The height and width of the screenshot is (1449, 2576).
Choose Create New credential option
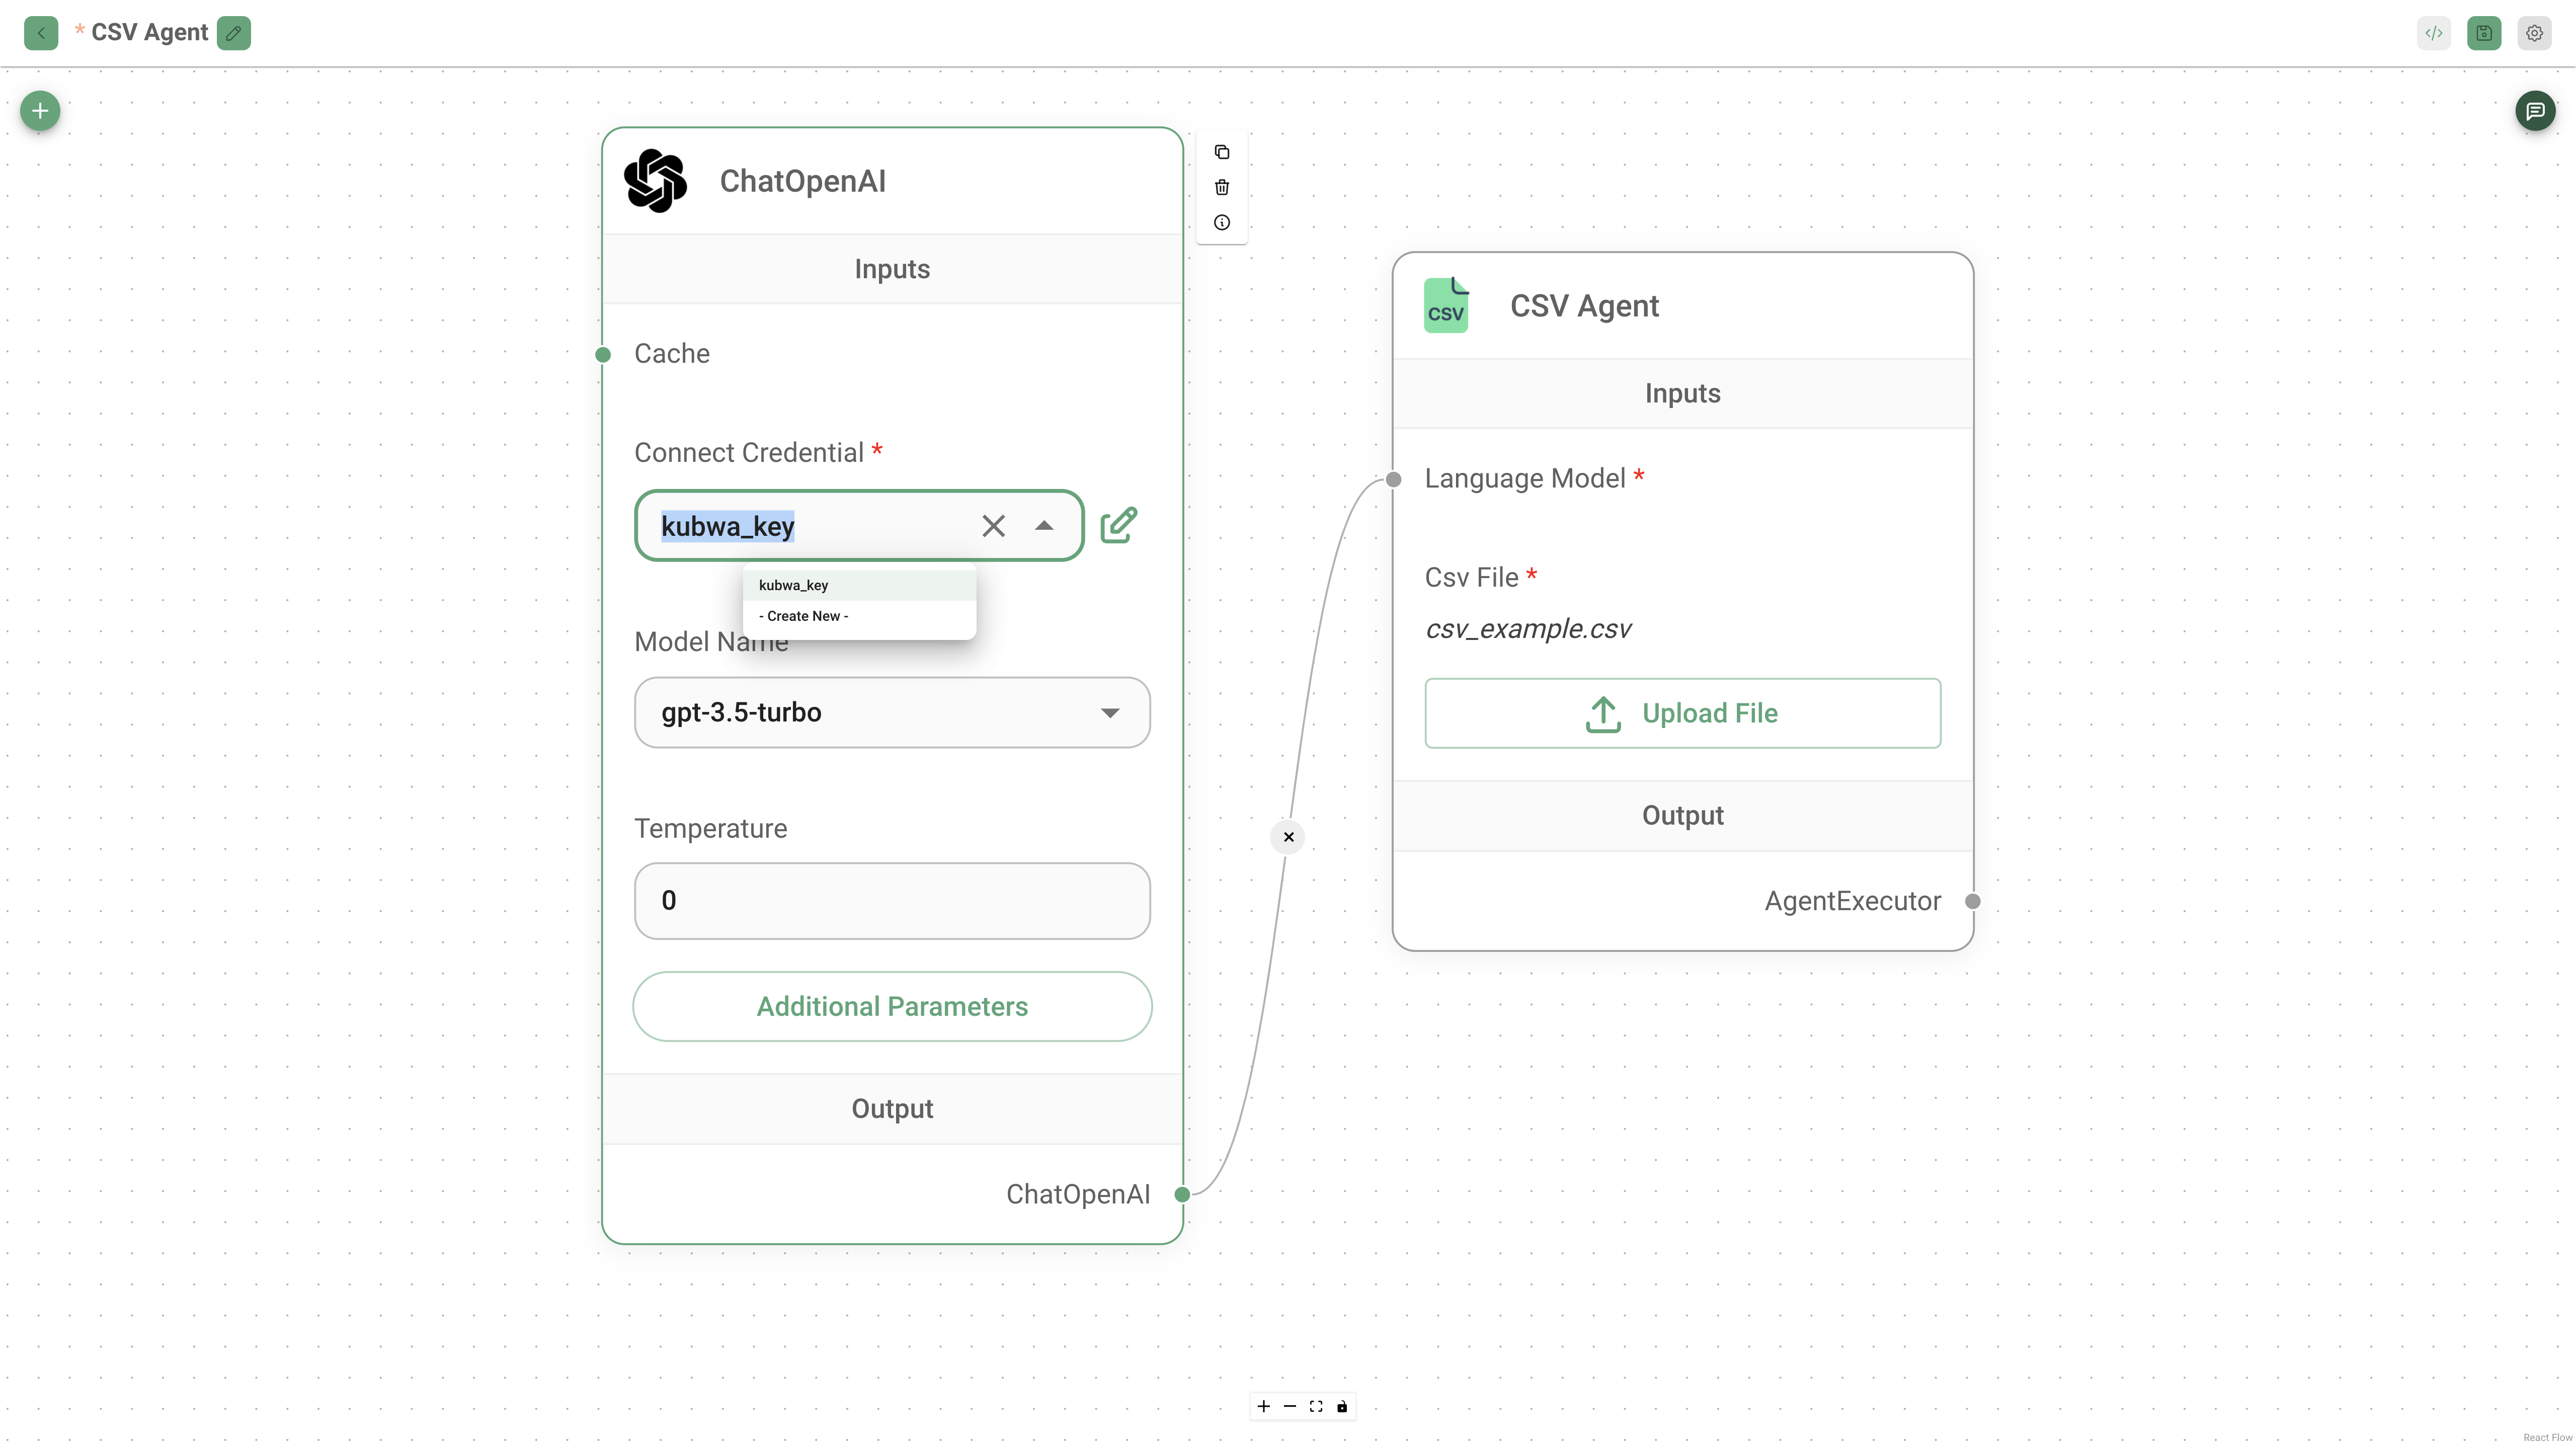pos(859,616)
